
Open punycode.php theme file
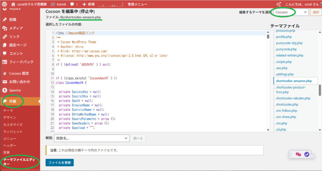(x=286, y=49)
